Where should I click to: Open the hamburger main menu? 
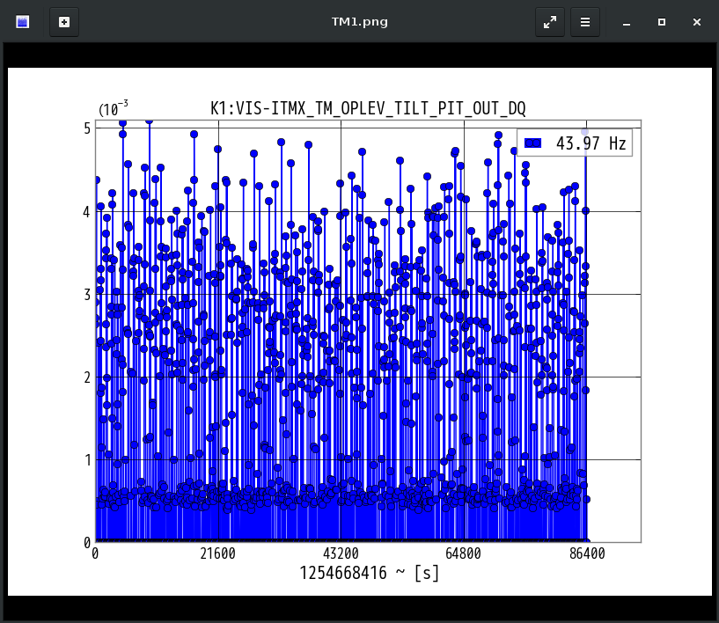[x=584, y=22]
